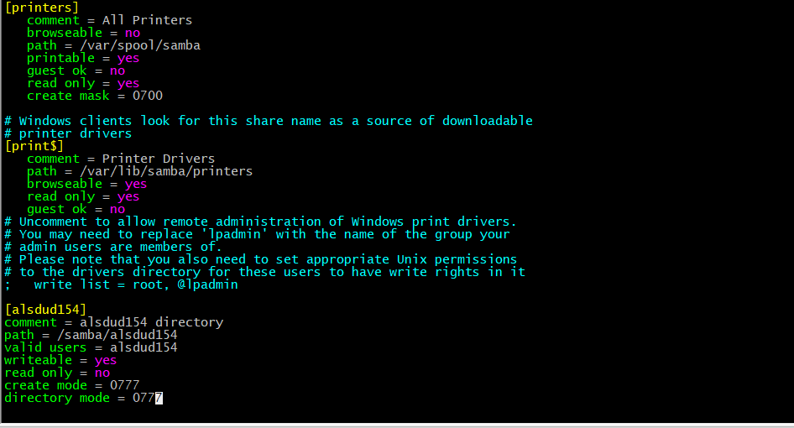
Task: Click '# printer drivers' comment line
Action: point(68,133)
